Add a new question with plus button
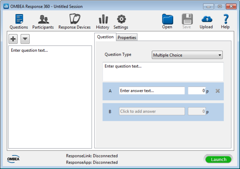The height and width of the screenshot is (169, 240). click(13, 39)
